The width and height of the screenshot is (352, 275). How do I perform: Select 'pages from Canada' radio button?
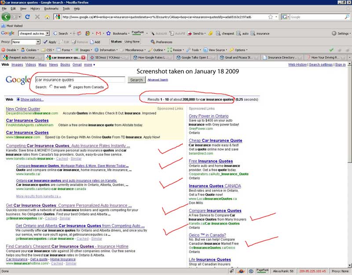coord(70,87)
